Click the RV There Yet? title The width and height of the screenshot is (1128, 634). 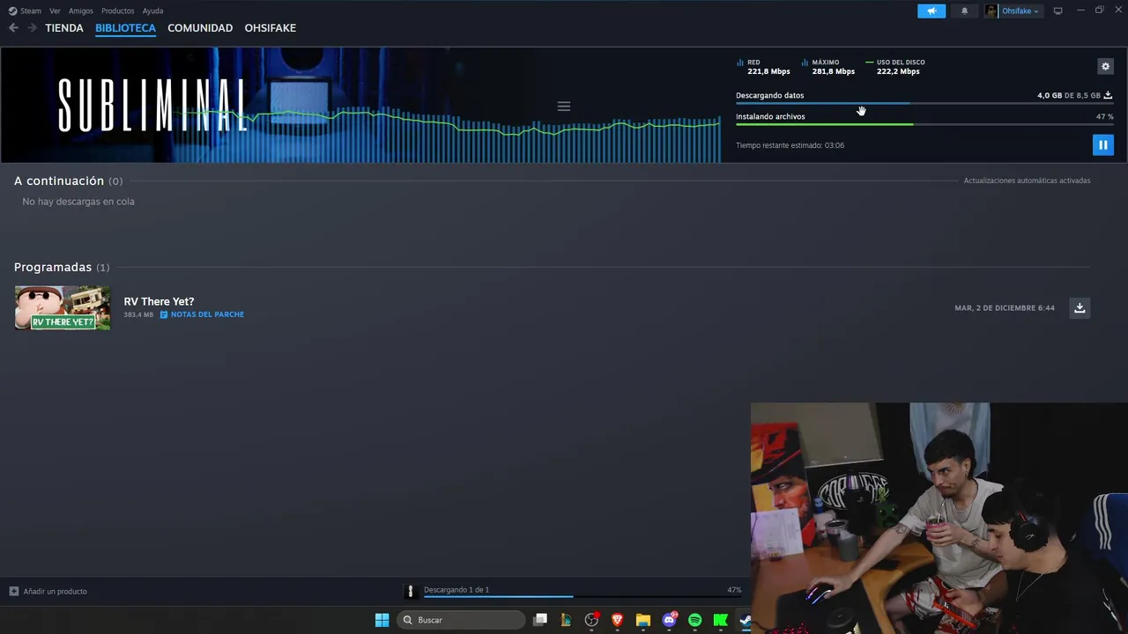coord(159,301)
